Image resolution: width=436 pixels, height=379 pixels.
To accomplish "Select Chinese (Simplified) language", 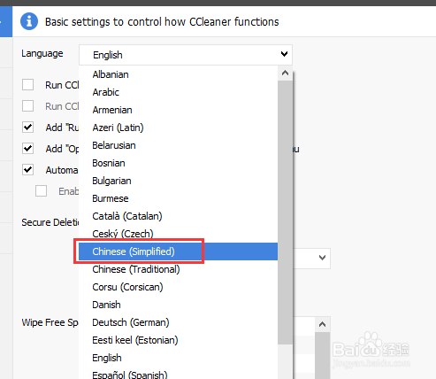I will [178, 251].
